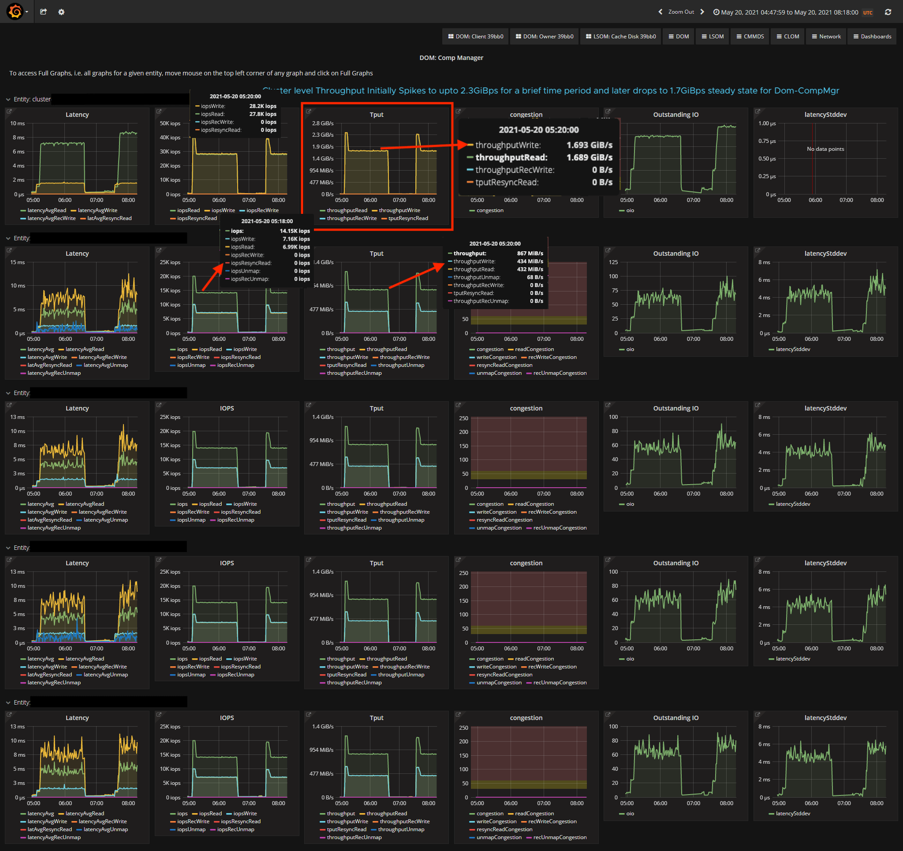Shift time range back with left arrow
This screenshot has height=851, width=903.
(660, 12)
